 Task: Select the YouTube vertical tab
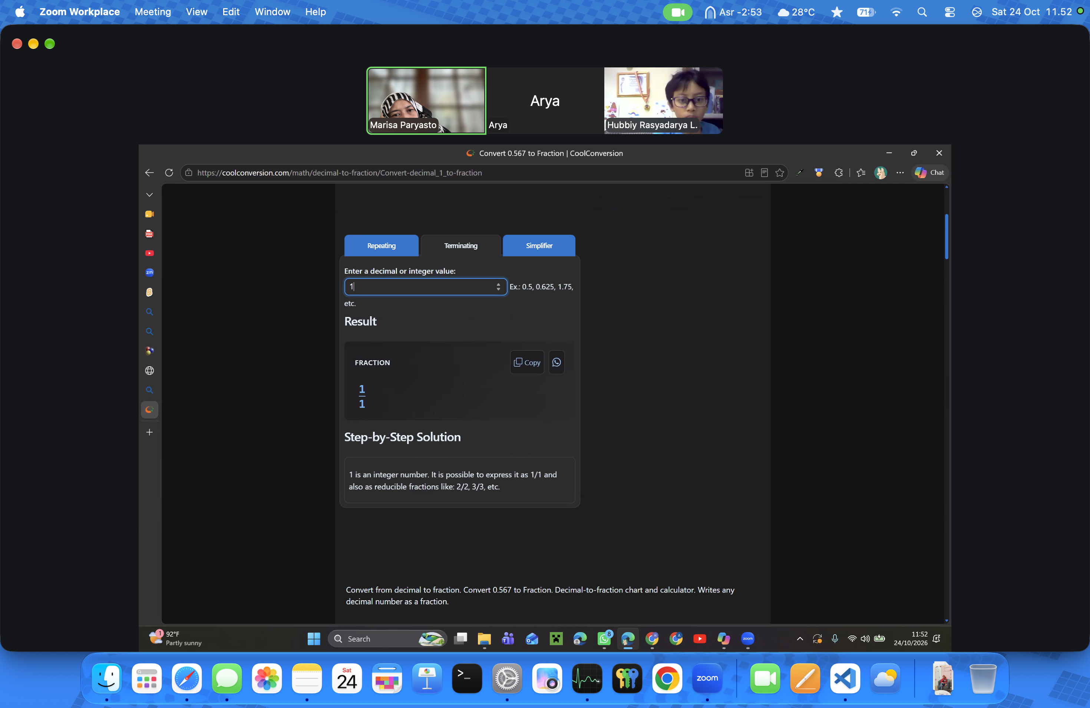[149, 253]
